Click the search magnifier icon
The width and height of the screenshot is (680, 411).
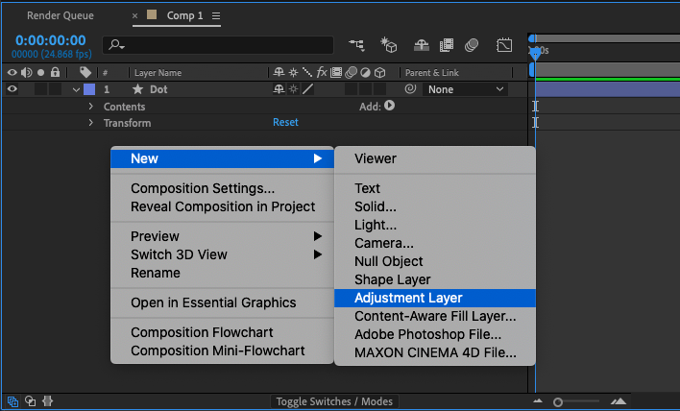(x=116, y=44)
